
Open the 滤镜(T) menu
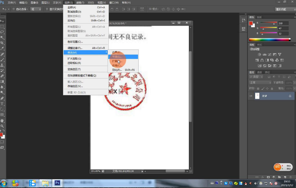click(80, 3)
